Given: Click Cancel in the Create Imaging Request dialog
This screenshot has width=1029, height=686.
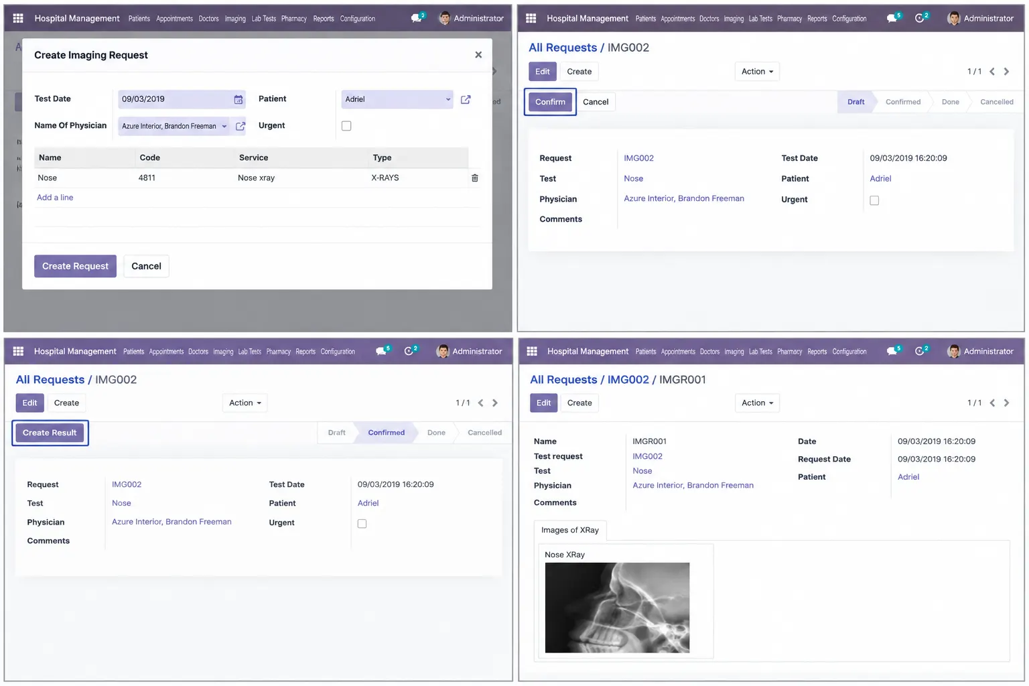Looking at the screenshot, I should coord(146,266).
